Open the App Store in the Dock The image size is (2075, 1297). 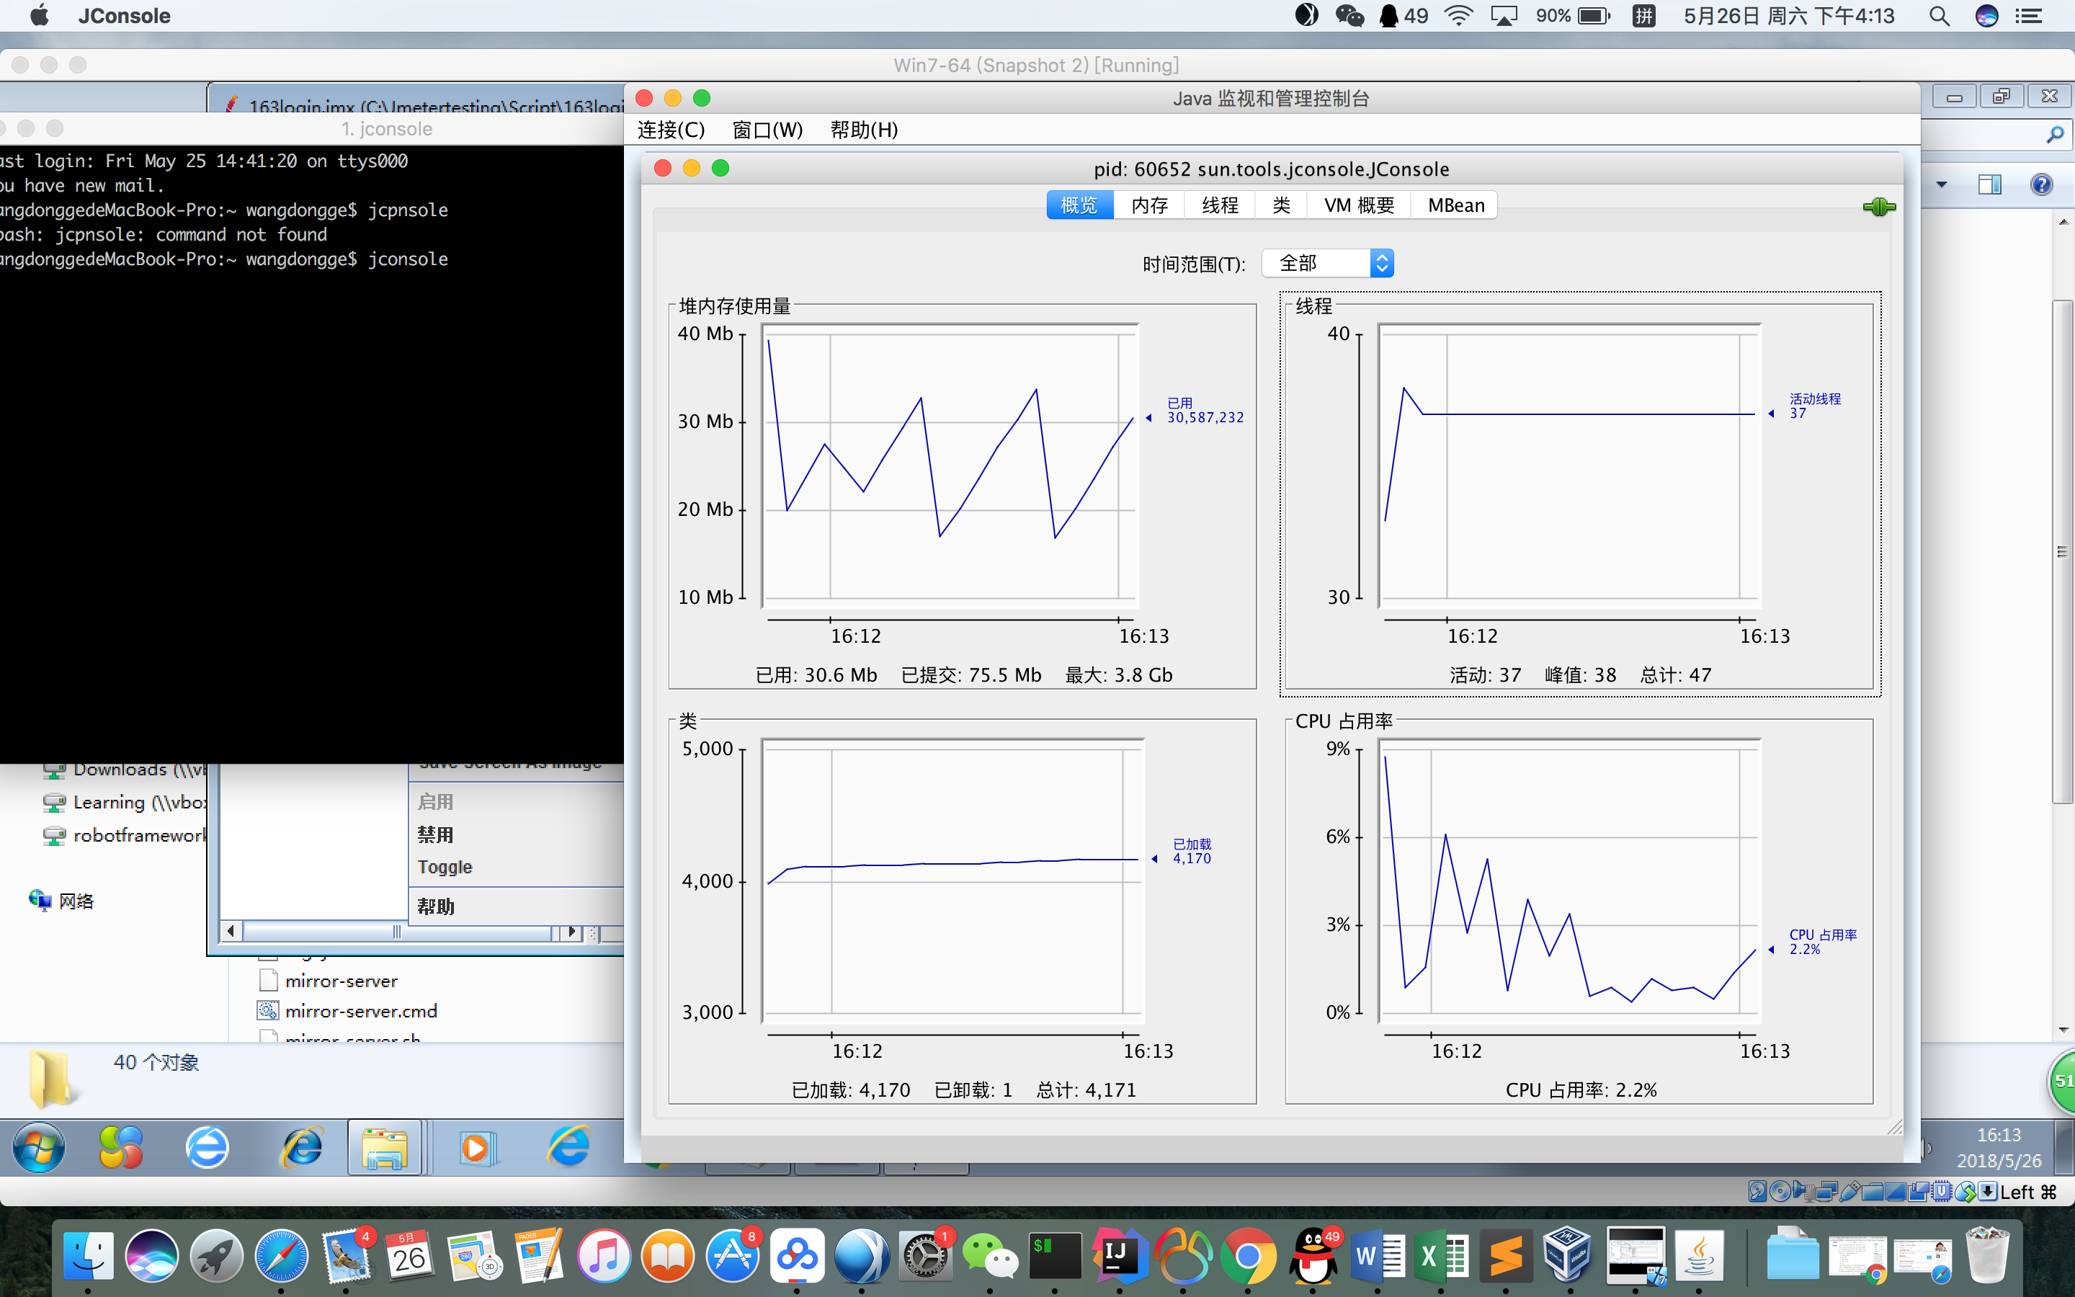[732, 1257]
